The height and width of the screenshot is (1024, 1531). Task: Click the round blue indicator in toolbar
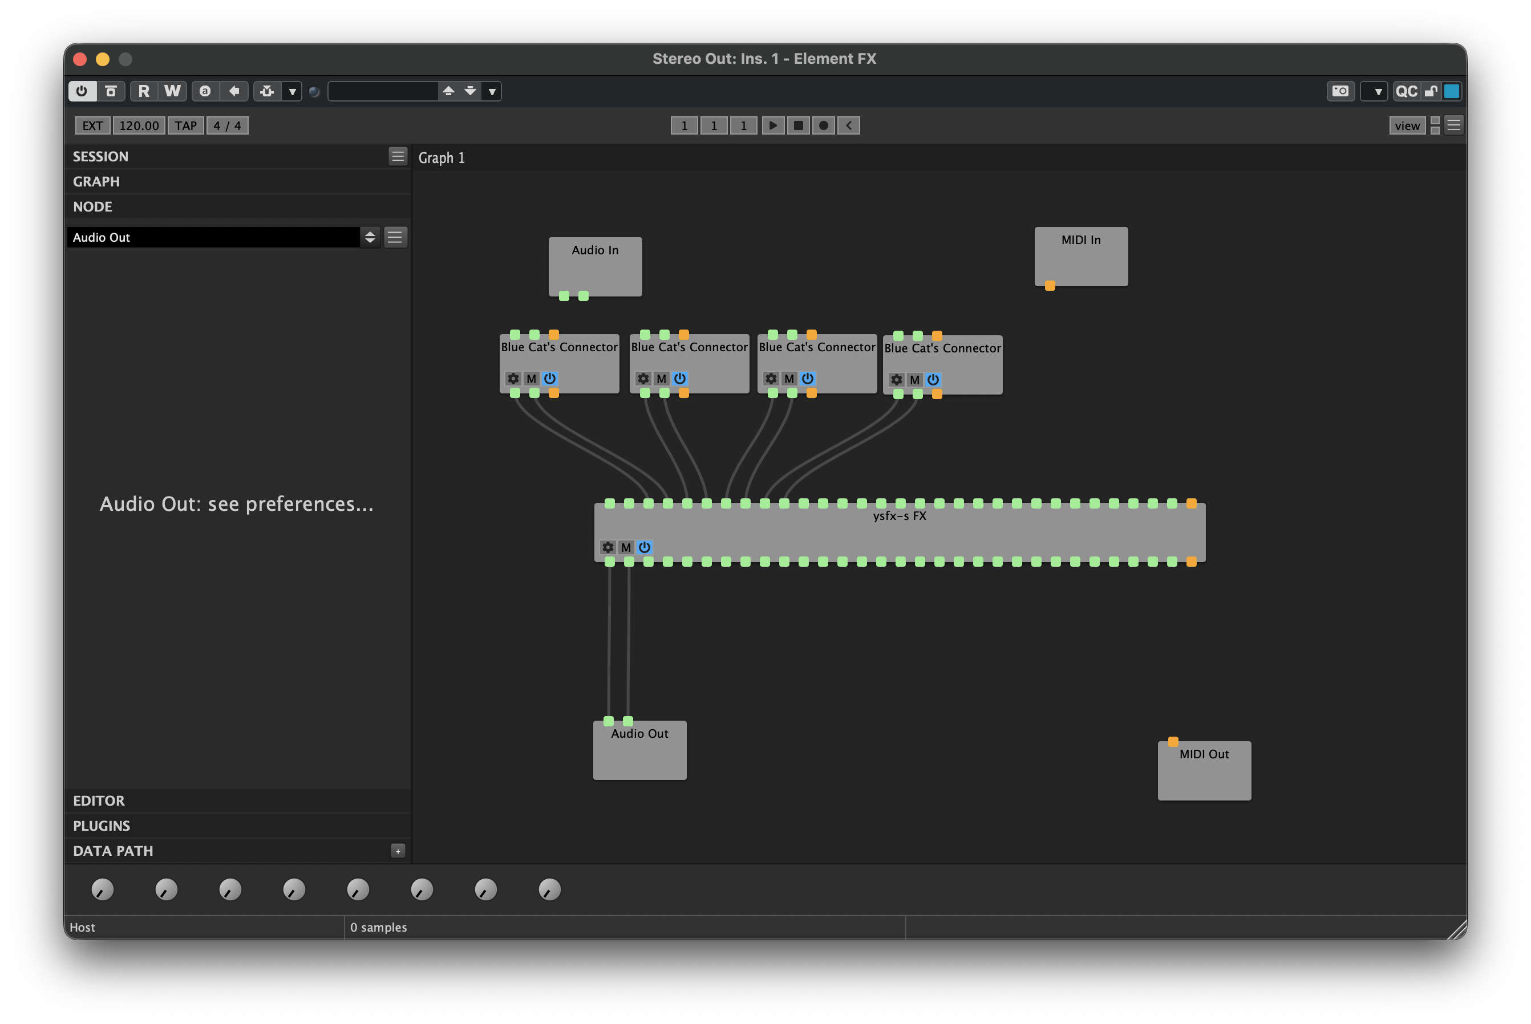[x=314, y=91]
